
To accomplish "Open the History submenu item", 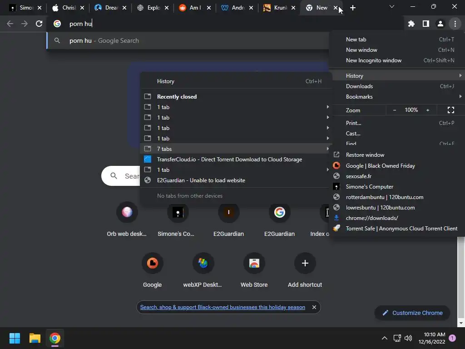I will (397, 76).
